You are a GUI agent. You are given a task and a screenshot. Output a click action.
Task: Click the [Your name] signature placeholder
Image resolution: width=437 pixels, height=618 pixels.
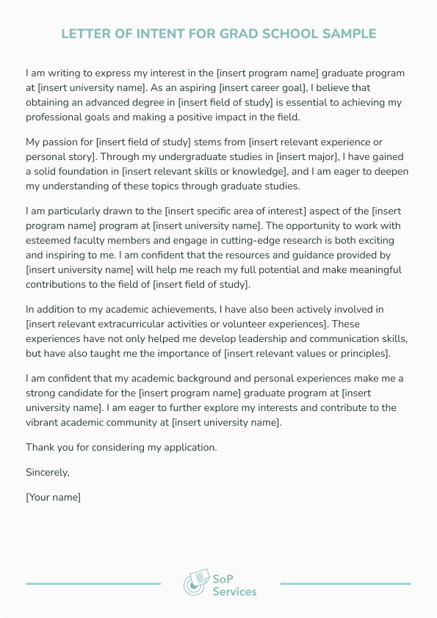[53, 497]
